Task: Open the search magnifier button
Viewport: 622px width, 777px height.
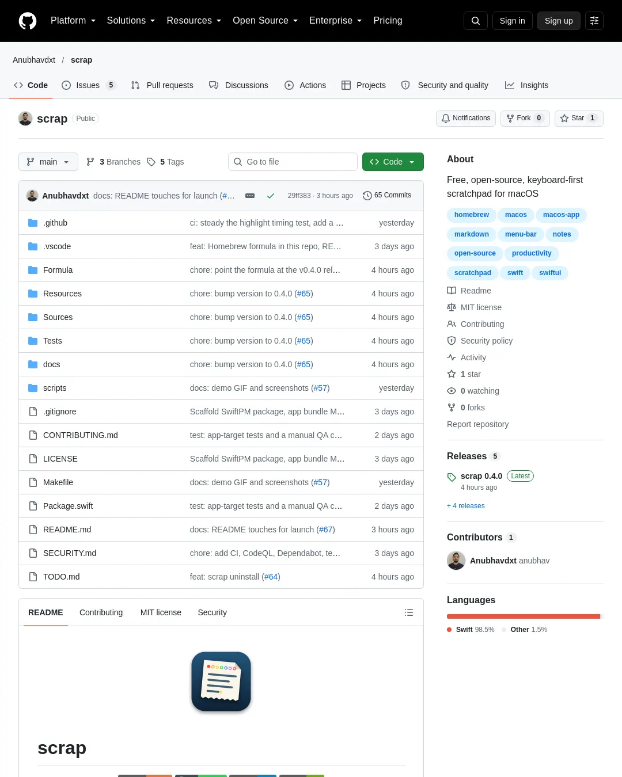Action: [476, 21]
